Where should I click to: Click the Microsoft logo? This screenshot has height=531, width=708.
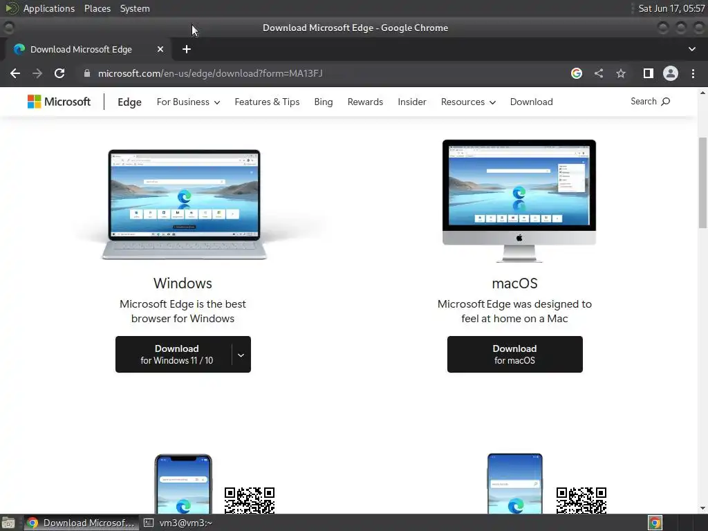coord(59,102)
